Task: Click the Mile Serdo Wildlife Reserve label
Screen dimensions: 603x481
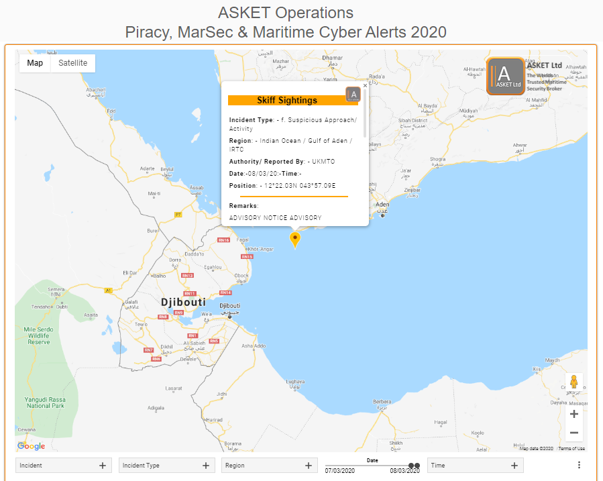Action: point(38,335)
